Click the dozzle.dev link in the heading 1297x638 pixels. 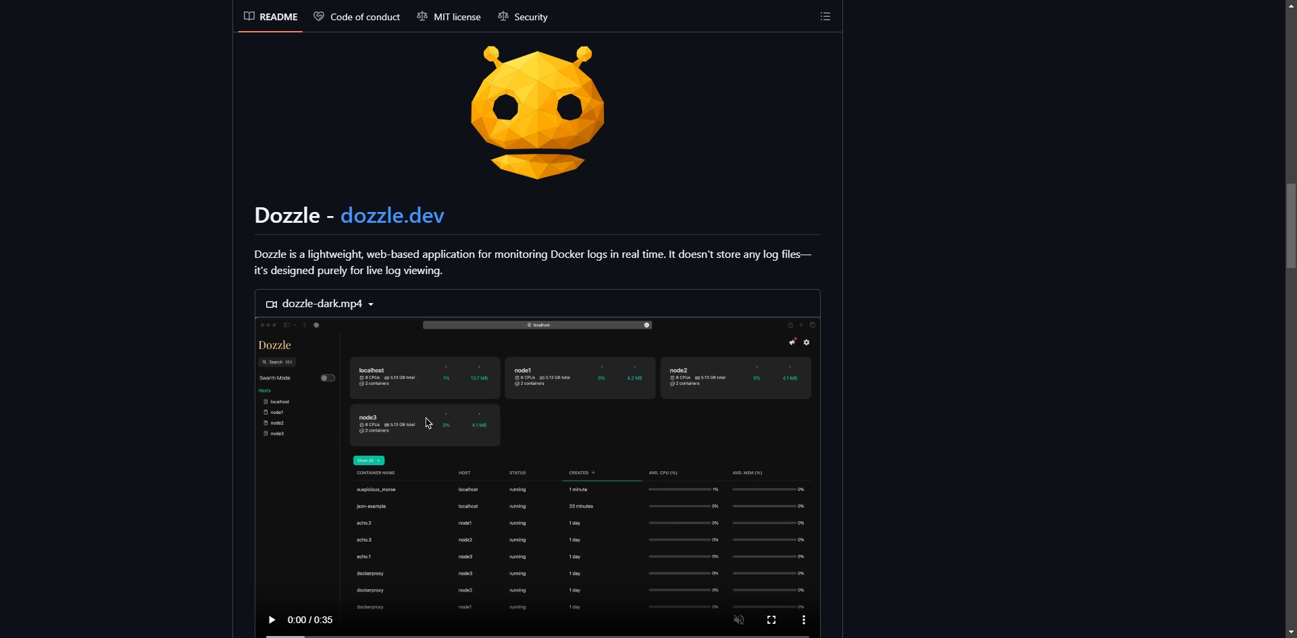click(x=392, y=215)
